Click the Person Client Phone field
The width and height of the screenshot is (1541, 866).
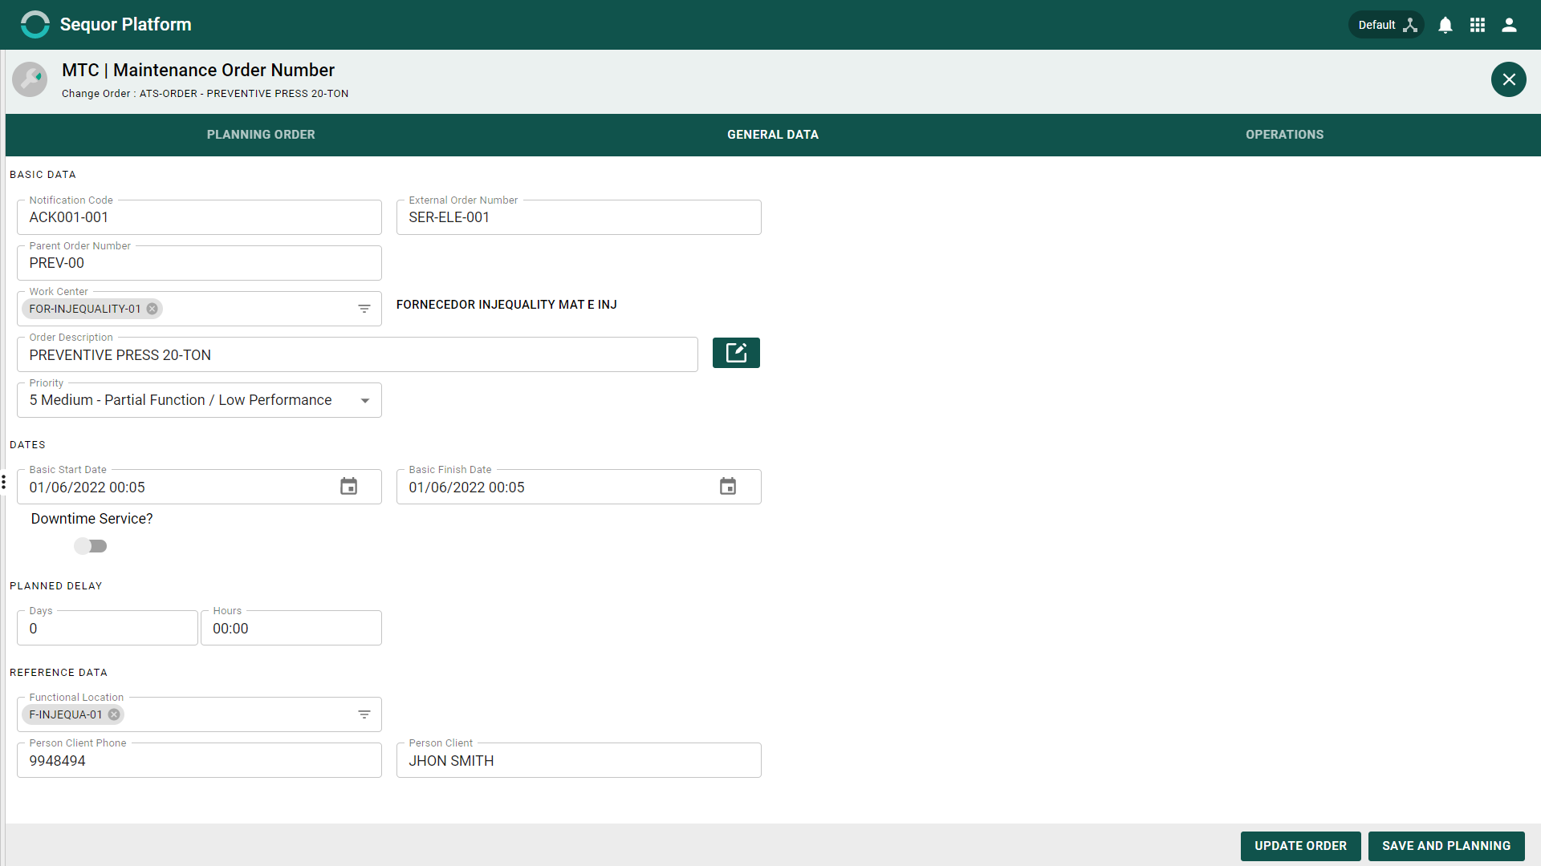click(x=199, y=760)
